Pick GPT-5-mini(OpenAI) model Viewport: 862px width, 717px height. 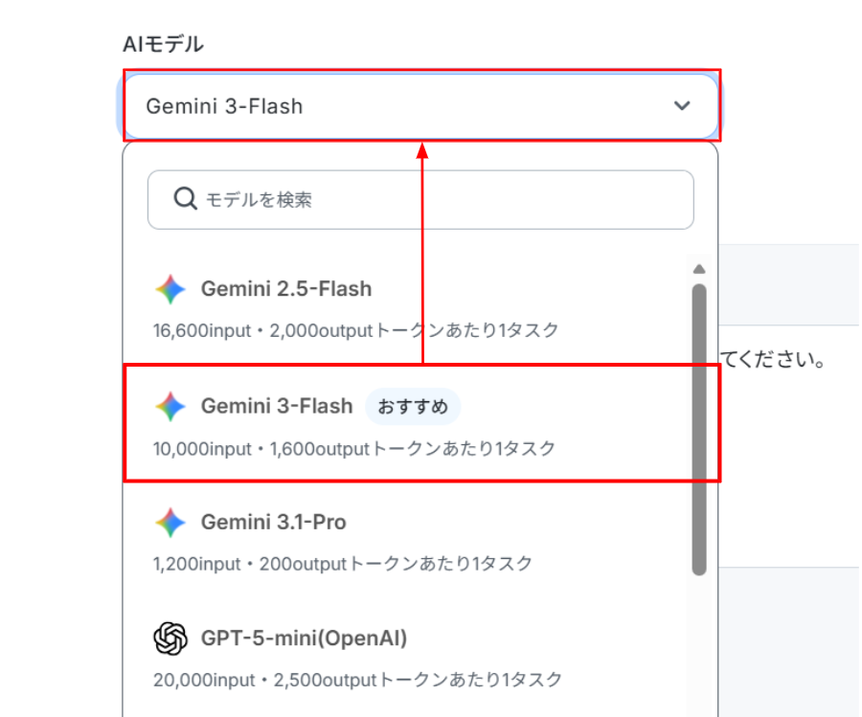406,657
